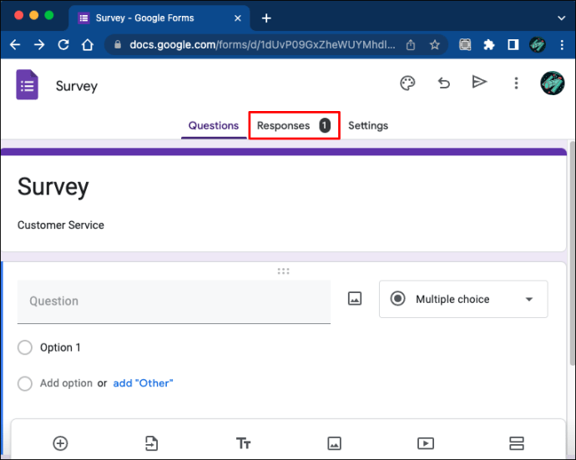Expand the Multiple choice question type dropdown
Image resolution: width=576 pixels, height=460 pixels.
463,299
